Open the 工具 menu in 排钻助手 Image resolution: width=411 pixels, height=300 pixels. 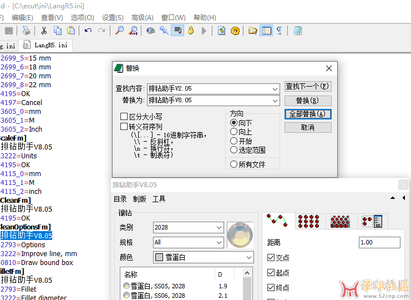tap(159, 199)
